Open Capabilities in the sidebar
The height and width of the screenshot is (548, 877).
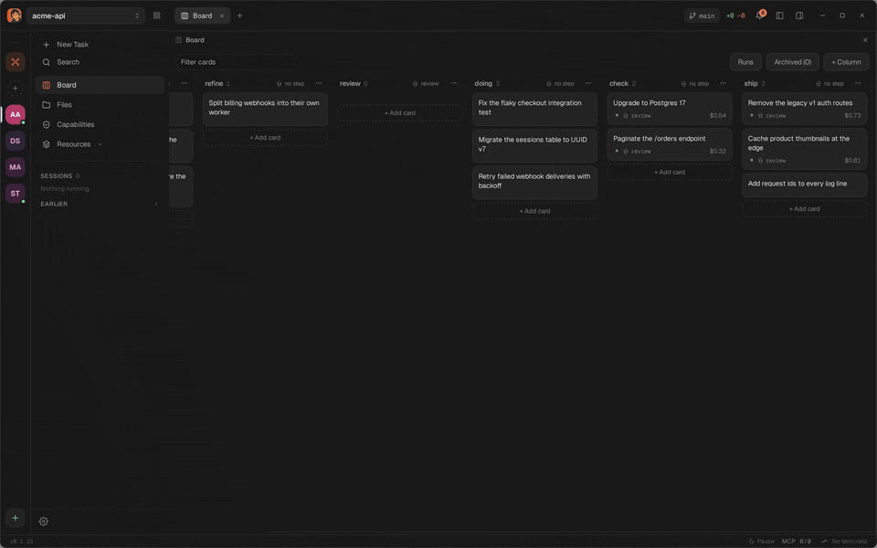(100, 124)
